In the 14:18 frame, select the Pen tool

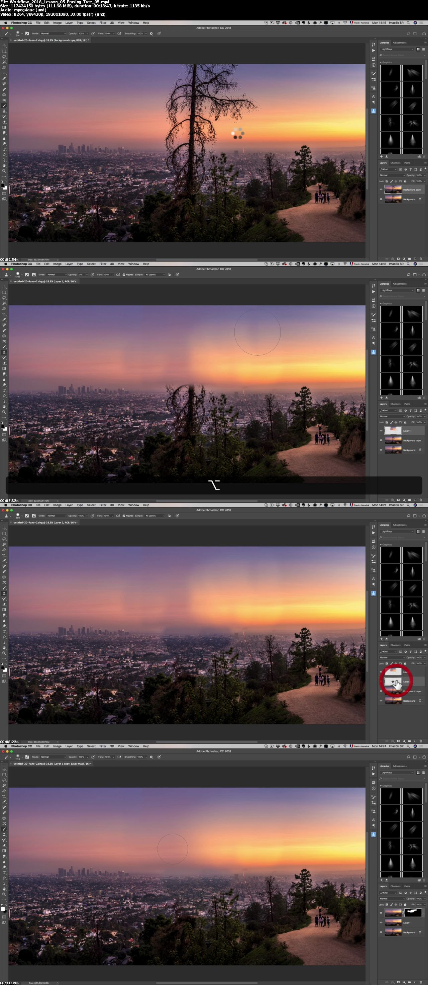pos(4,396)
